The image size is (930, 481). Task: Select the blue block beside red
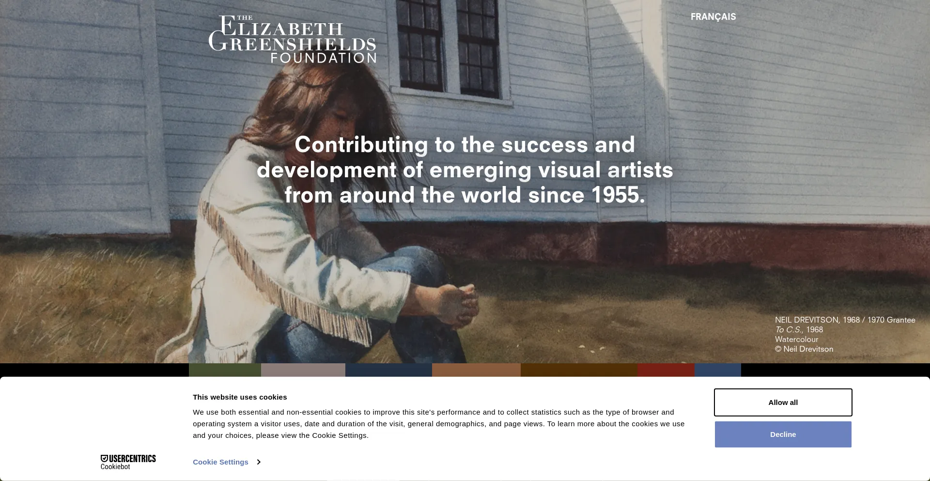coord(718,370)
